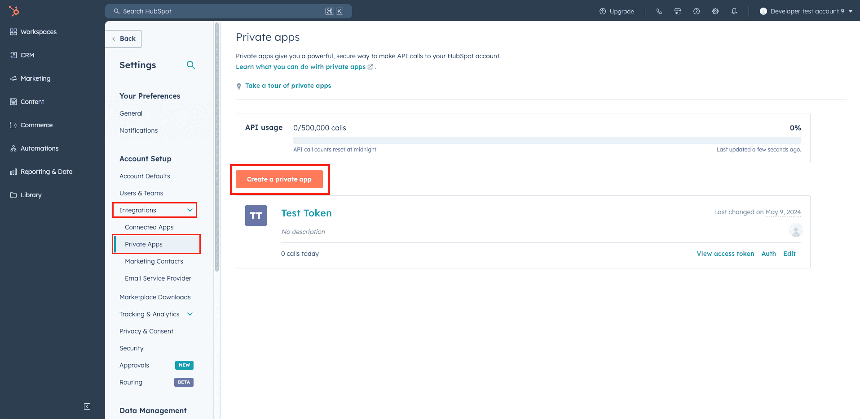Click the TT app avatar thumbnail
The height and width of the screenshot is (419, 860).
[256, 216]
